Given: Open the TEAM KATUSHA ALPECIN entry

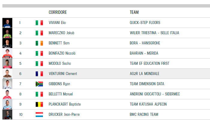Looking at the screenshot, I should coord(148,104).
